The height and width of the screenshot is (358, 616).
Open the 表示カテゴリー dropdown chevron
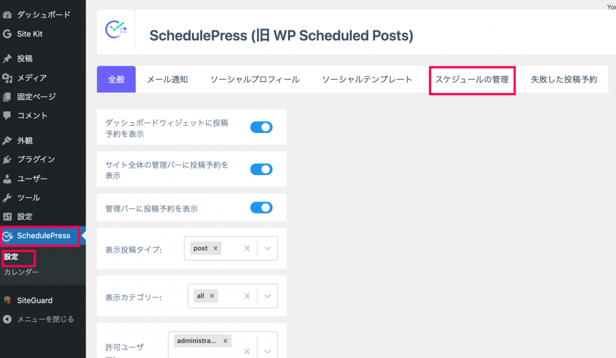tap(268, 296)
